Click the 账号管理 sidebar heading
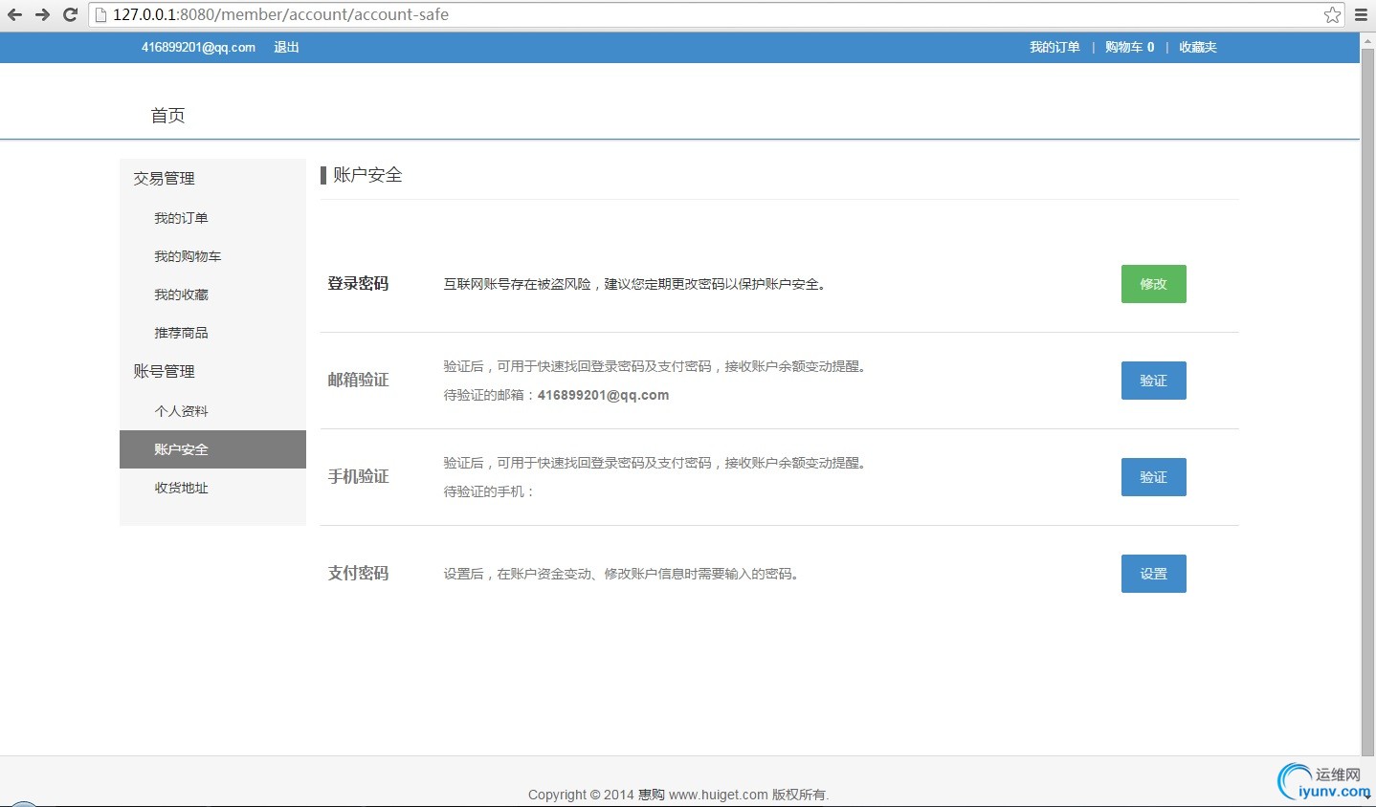The width and height of the screenshot is (1376, 807). (x=164, y=372)
